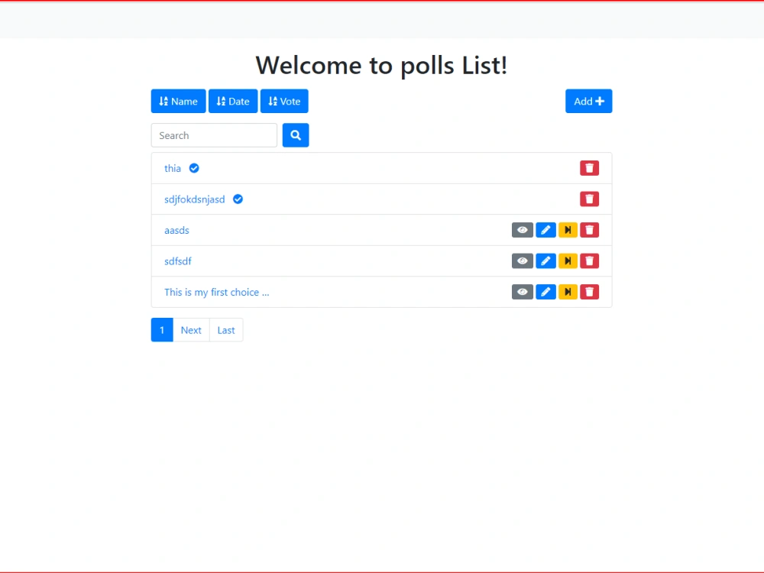Click the search magnifier button
The height and width of the screenshot is (573, 764).
[296, 135]
